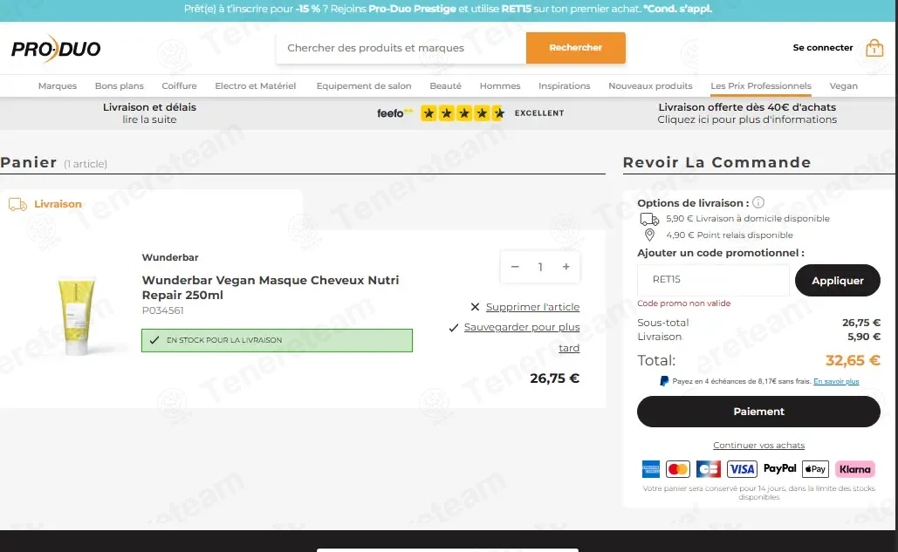Open Les Prix Professionnels menu
Image resolution: width=898 pixels, height=552 pixels.
point(761,85)
